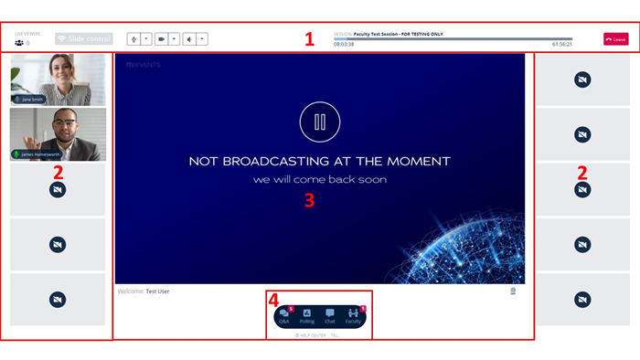The width and height of the screenshot is (640, 360).
Task: Click the Slide control button
Action: (x=84, y=38)
